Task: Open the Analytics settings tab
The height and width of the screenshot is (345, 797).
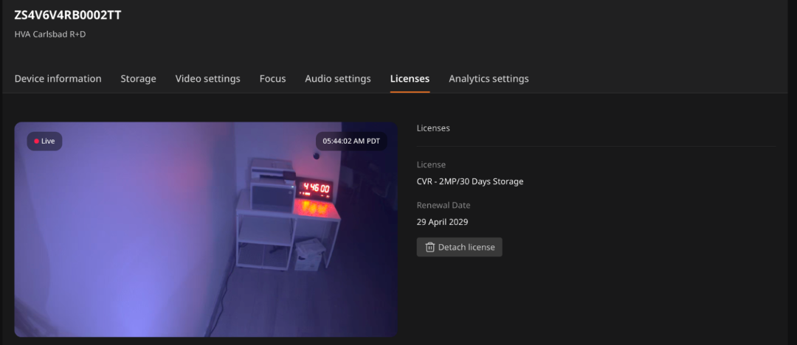Action: [x=489, y=79]
